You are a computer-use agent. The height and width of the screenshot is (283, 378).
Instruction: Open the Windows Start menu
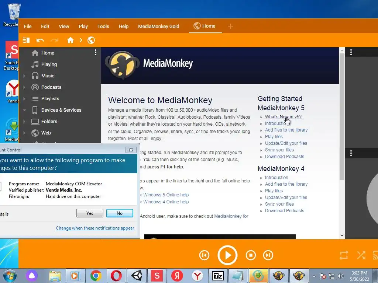pyautogui.click(x=10, y=276)
